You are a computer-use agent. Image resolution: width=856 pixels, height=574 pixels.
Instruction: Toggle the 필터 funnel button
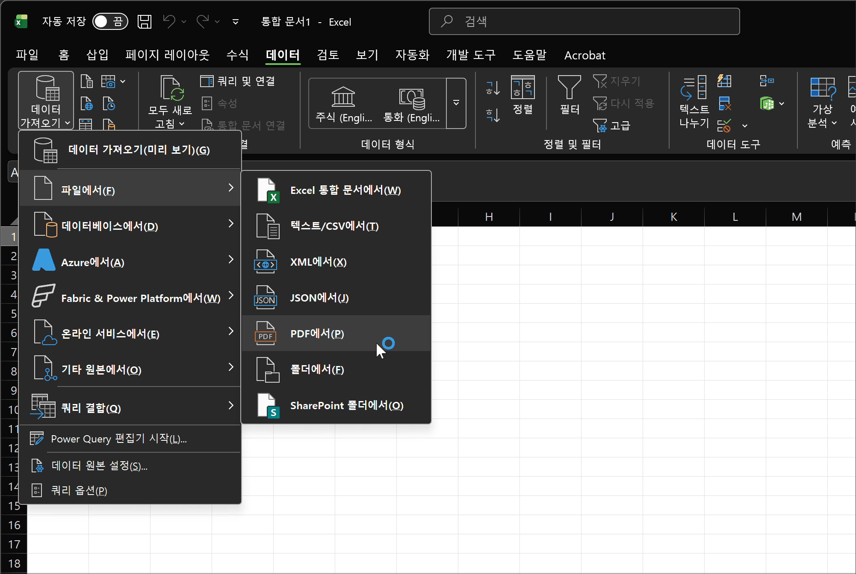pyautogui.click(x=570, y=95)
